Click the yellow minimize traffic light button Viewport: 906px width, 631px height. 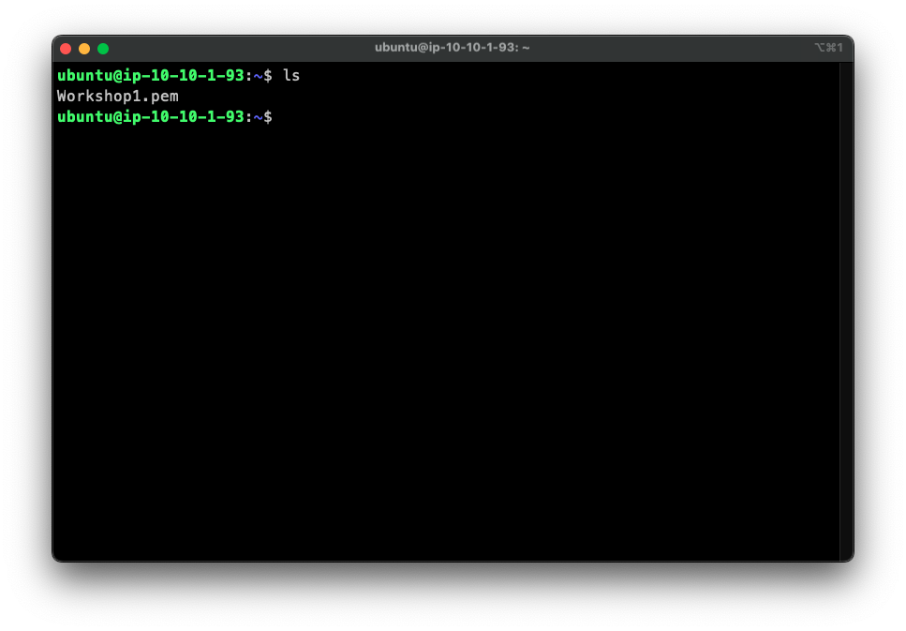pyautogui.click(x=83, y=48)
